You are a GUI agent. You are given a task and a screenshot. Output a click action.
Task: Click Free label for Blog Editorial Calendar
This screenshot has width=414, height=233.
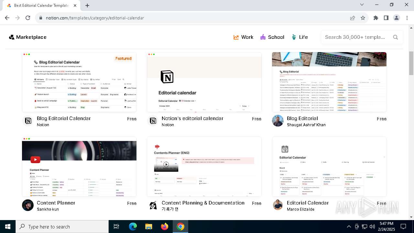(132, 119)
